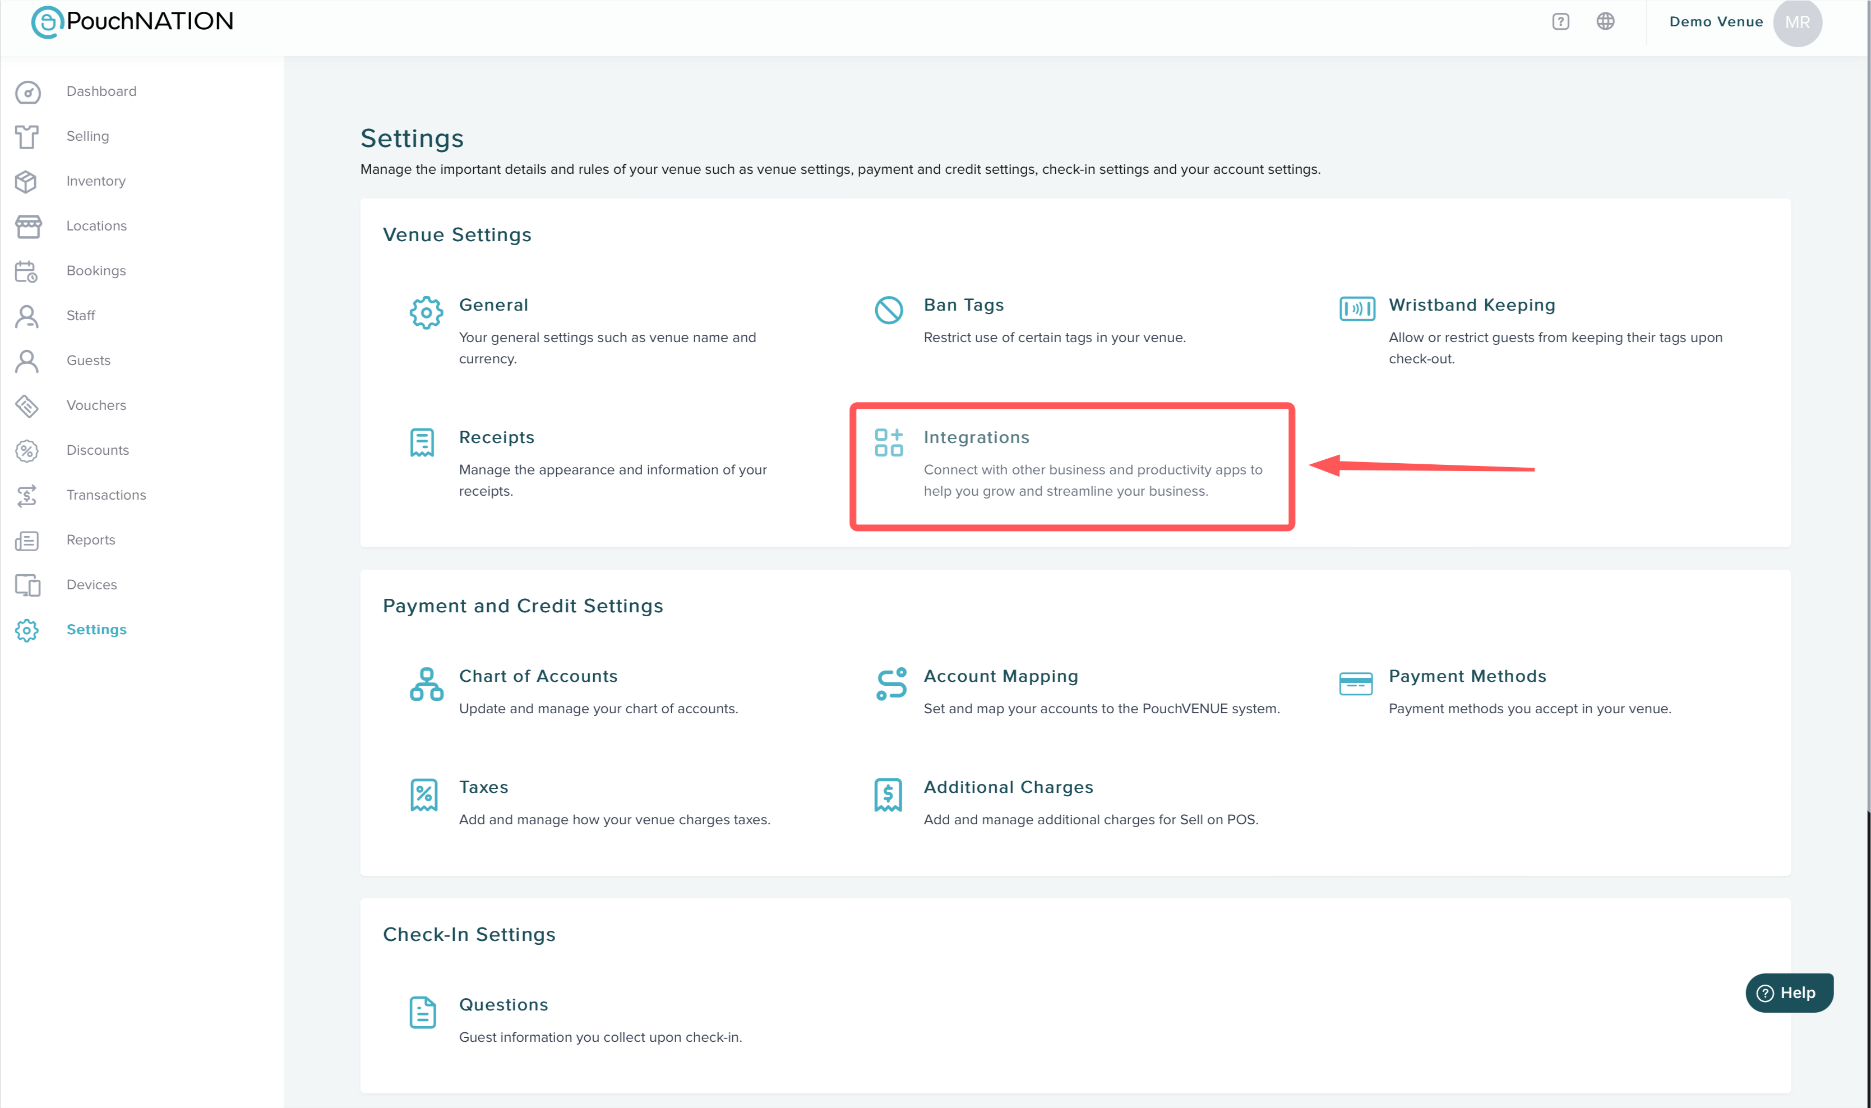Click the floating Help button
This screenshot has width=1871, height=1108.
[x=1789, y=992]
